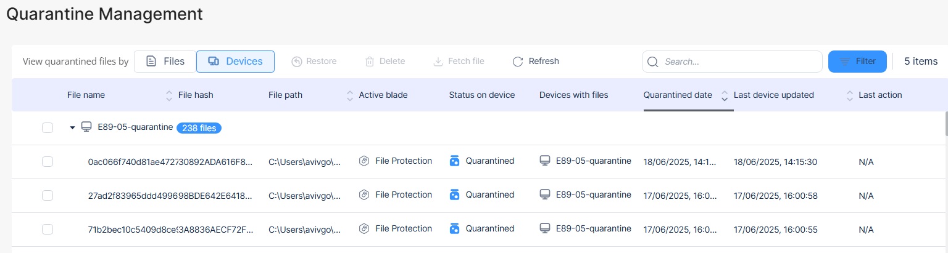Select the Devices view tab
The width and height of the screenshot is (948, 253).
[x=235, y=62]
